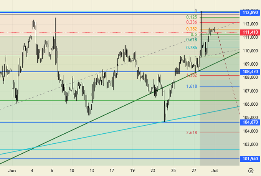The image size is (261, 176).
Task: Select the 108,470 price level label
Action: 250,71
